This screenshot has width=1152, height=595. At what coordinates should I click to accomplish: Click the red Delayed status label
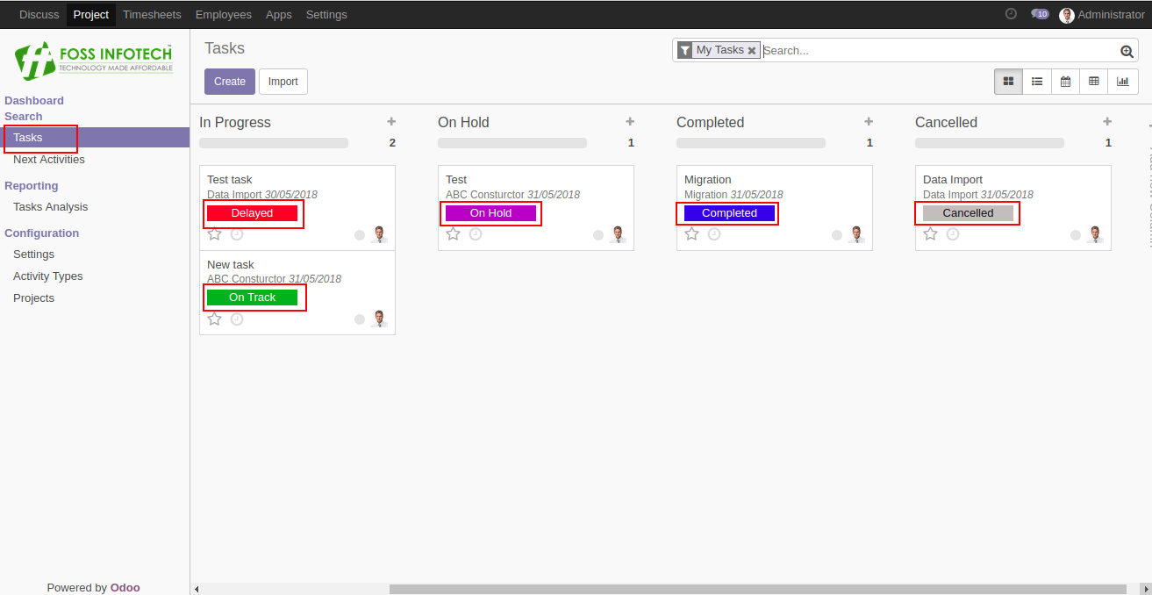(x=253, y=213)
